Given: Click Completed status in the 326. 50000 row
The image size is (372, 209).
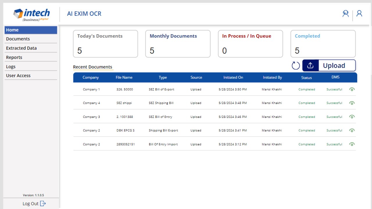Looking at the screenshot, I should click(307, 89).
